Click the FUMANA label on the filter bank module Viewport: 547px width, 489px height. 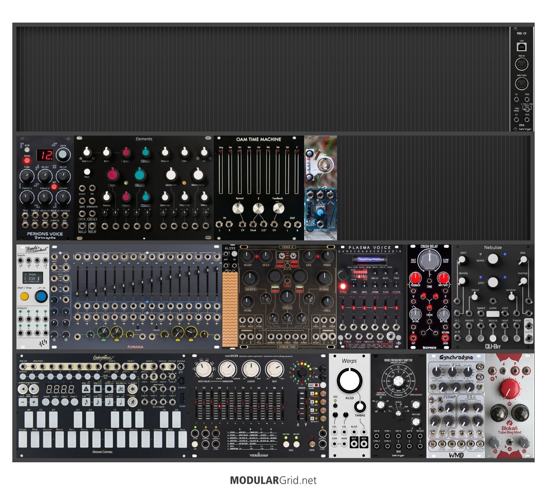136,347
